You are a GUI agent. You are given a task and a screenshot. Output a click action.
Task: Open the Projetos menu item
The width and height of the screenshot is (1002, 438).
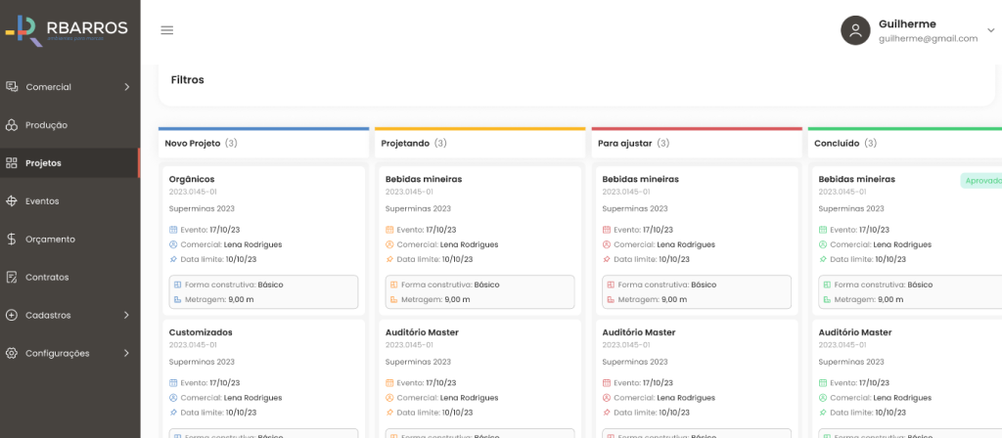pos(44,163)
